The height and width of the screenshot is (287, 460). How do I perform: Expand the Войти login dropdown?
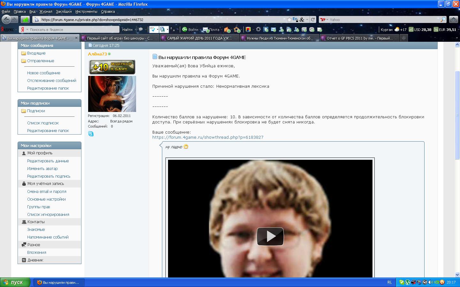click(x=200, y=30)
